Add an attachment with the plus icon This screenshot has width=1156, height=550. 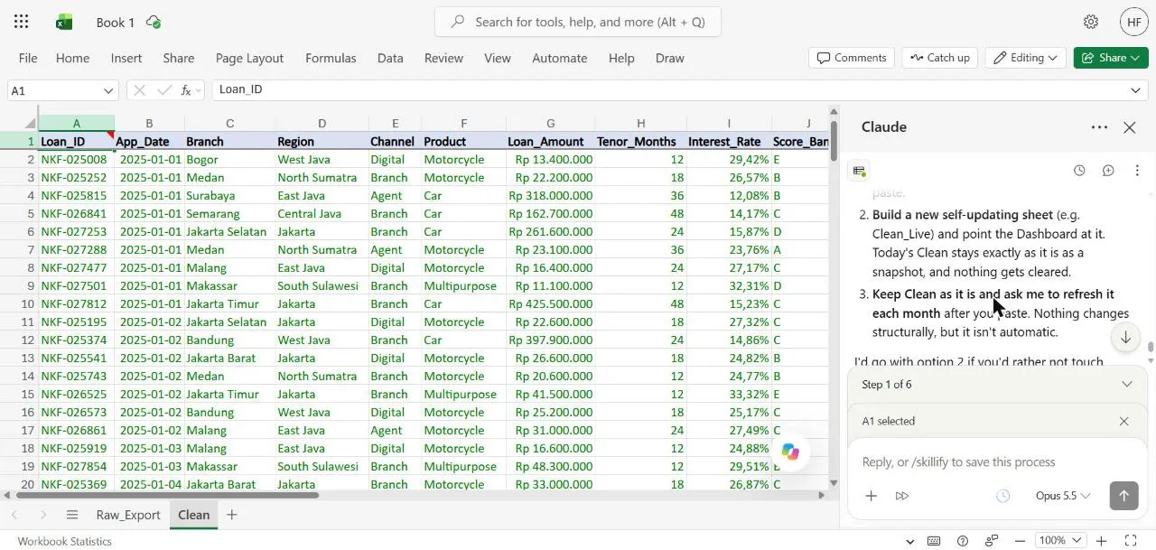click(871, 496)
